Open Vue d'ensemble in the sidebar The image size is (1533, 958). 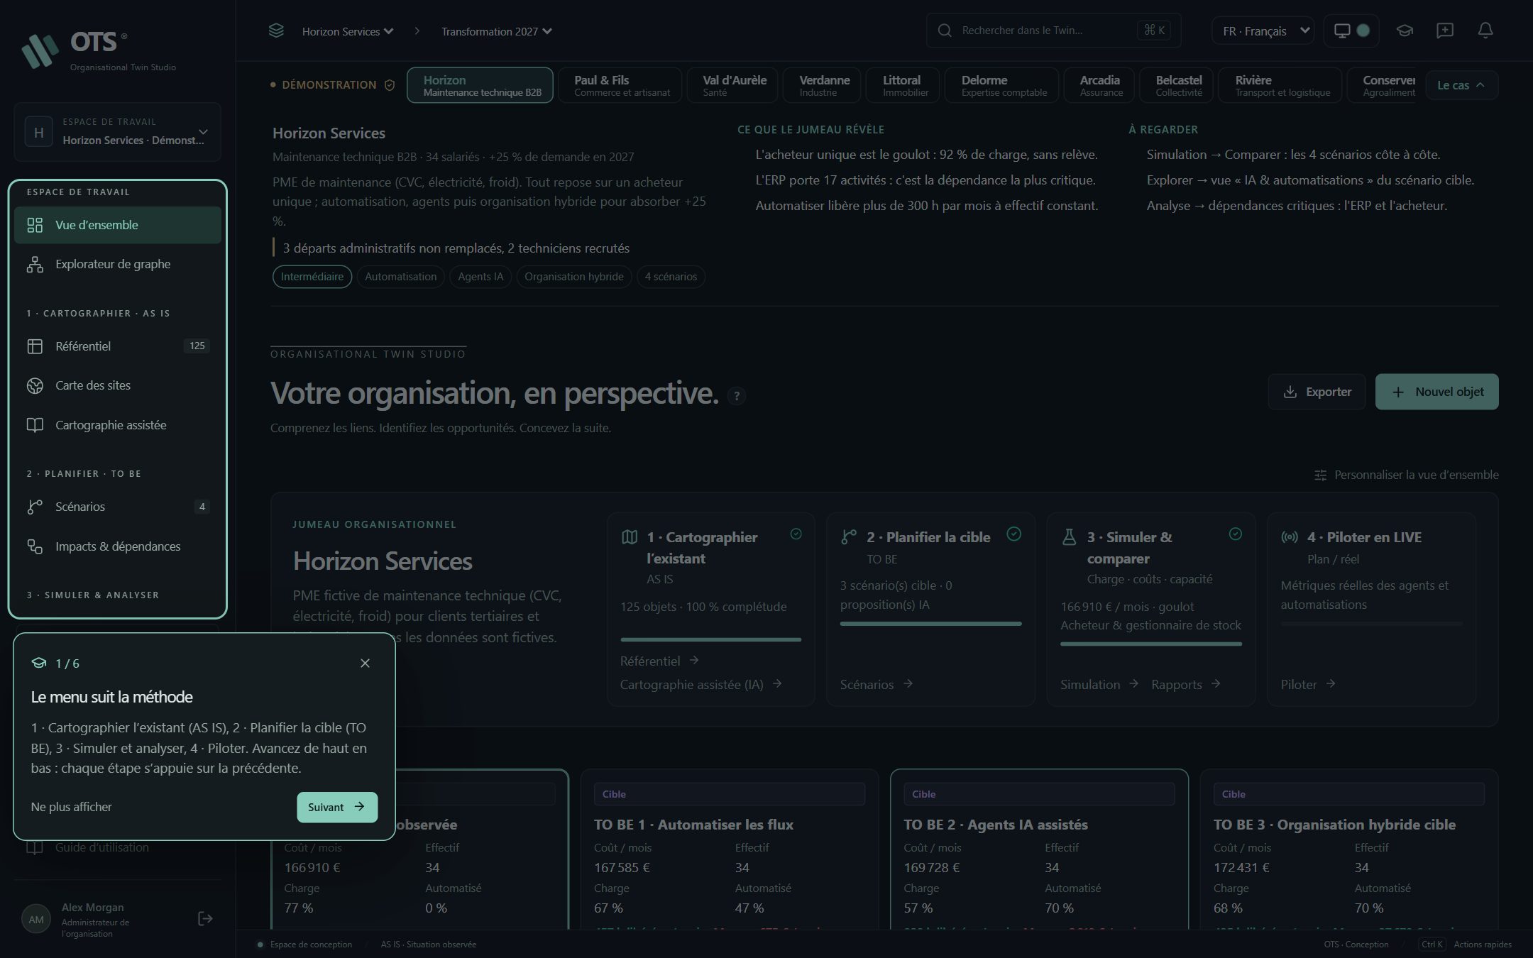tap(118, 225)
